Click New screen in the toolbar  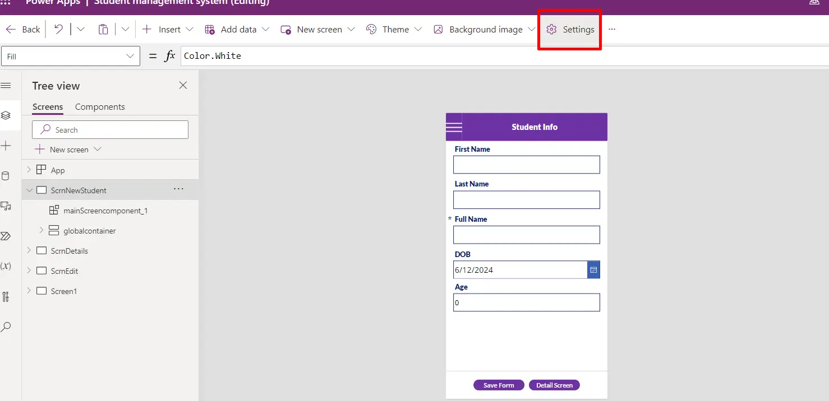[x=317, y=30]
